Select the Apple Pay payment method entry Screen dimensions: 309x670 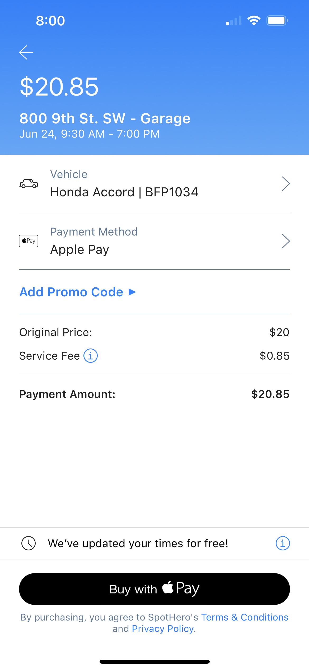pyautogui.click(x=80, y=250)
